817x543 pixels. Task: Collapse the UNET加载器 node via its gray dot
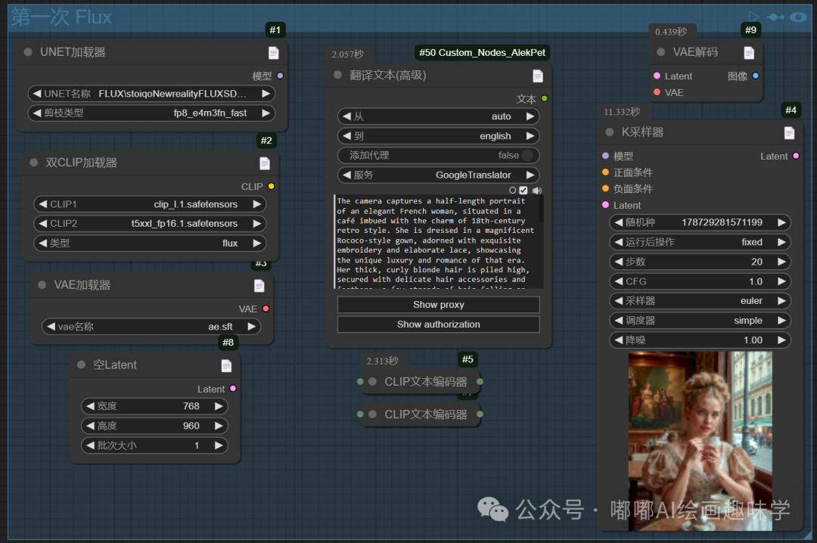tap(28, 52)
